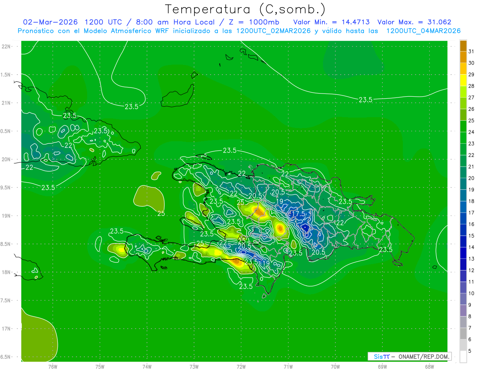The width and height of the screenshot is (482, 372).
Task: Click the 25 contour label west of Haiti
Action: tap(161, 213)
